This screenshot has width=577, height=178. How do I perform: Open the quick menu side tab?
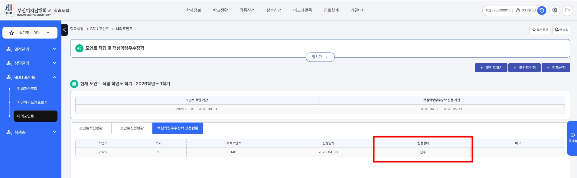(x=572, y=138)
